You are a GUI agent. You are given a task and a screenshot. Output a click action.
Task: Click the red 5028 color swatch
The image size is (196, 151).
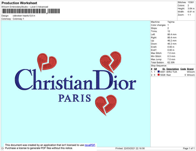click(x=159, y=75)
